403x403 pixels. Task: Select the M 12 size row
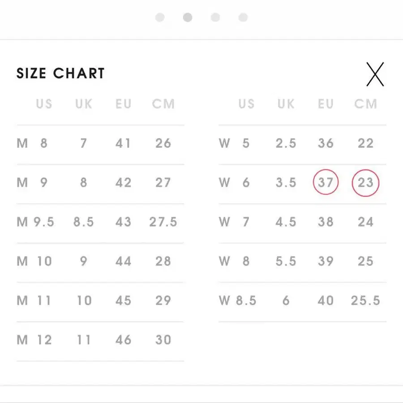point(100,340)
